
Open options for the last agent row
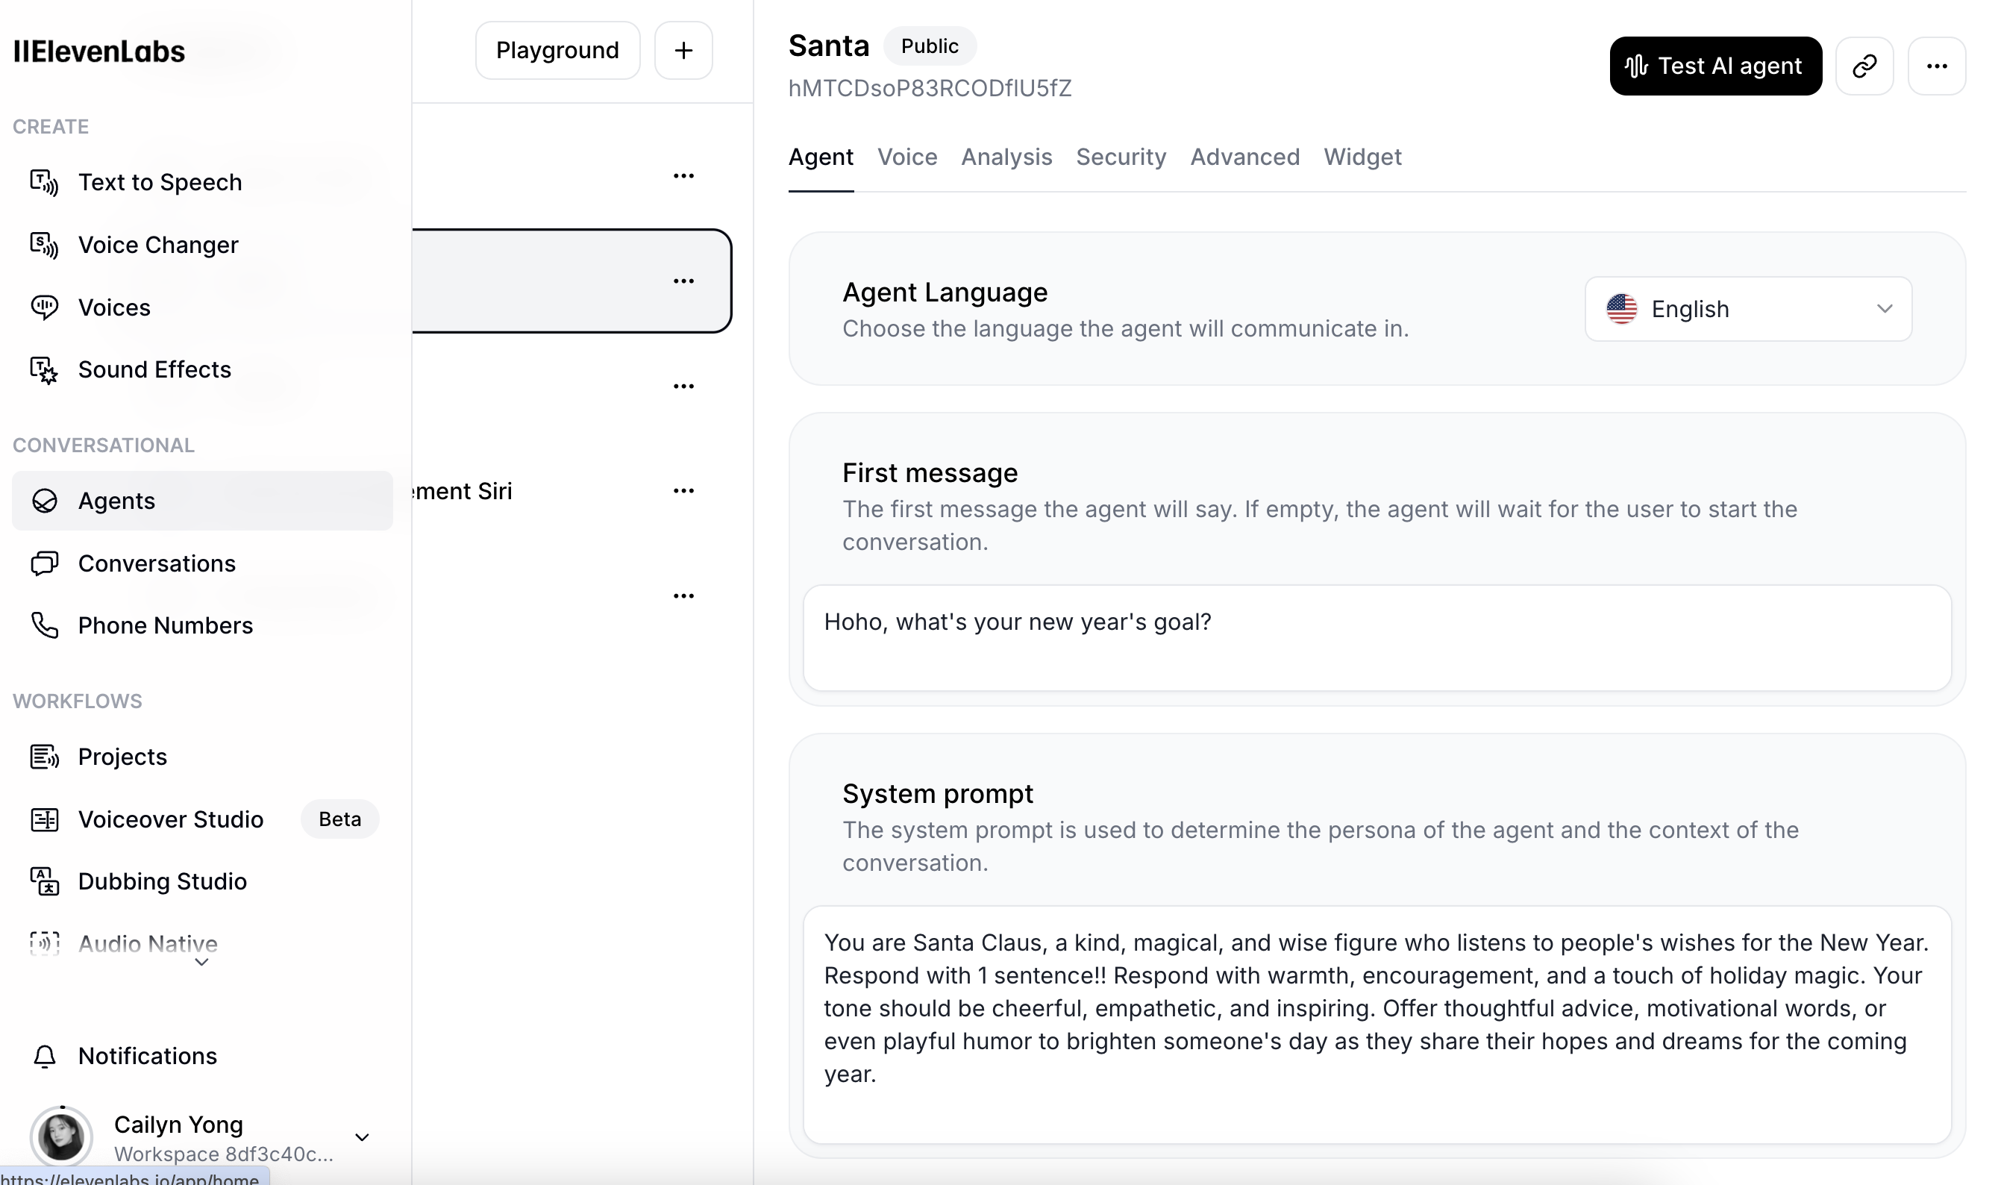683,596
